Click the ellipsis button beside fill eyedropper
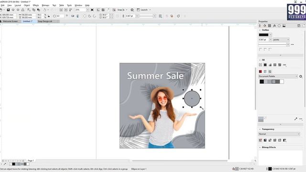 pos(301,119)
